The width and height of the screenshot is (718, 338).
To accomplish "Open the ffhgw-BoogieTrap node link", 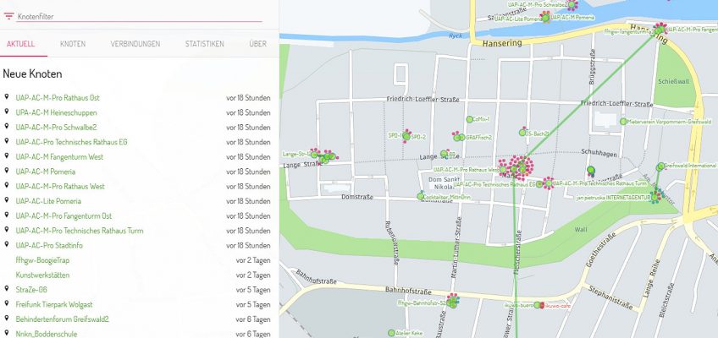I will tap(42, 260).
